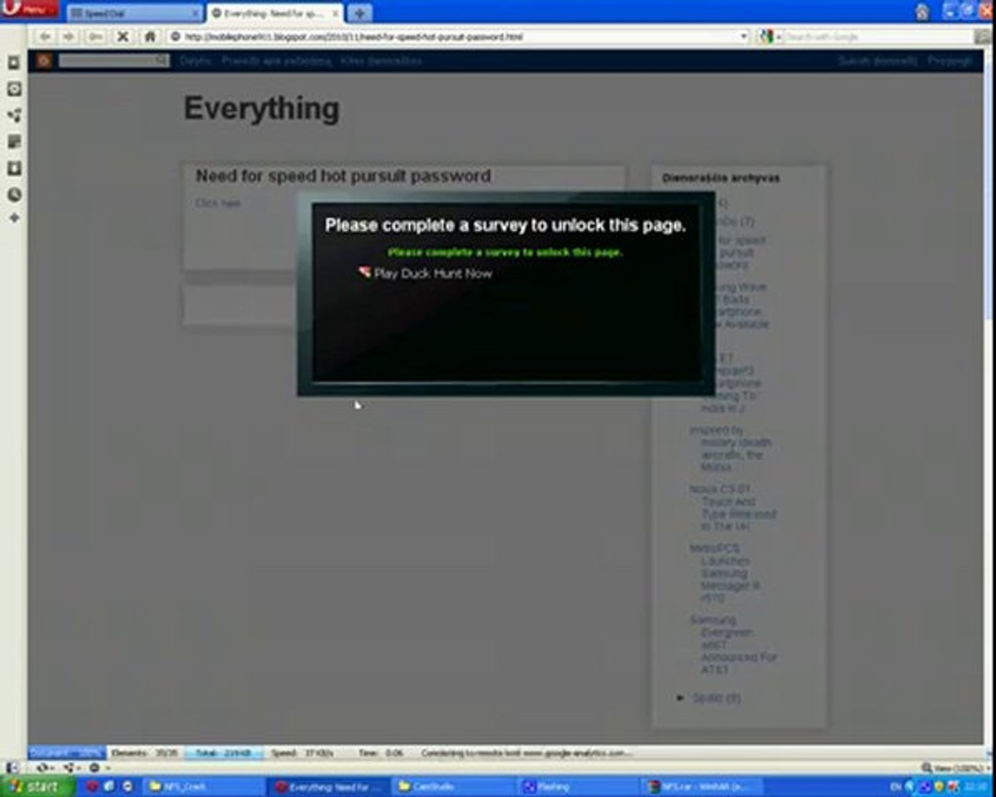
Task: Open the Downloads panel in the sidebar
Action: (x=13, y=168)
